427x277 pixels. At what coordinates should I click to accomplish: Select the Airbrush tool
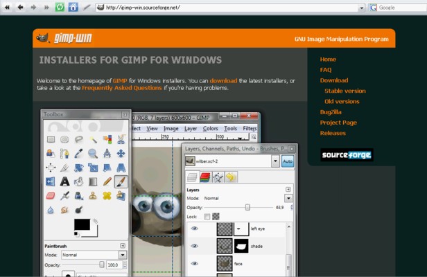click(64, 196)
